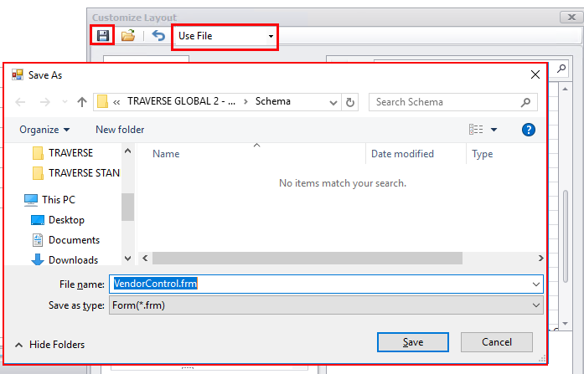Click the Up directory arrow in Save As
584x374 pixels.
pyautogui.click(x=82, y=102)
